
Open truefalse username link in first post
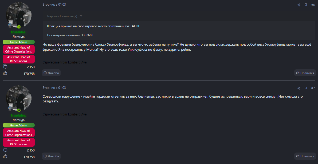tap(19, 32)
